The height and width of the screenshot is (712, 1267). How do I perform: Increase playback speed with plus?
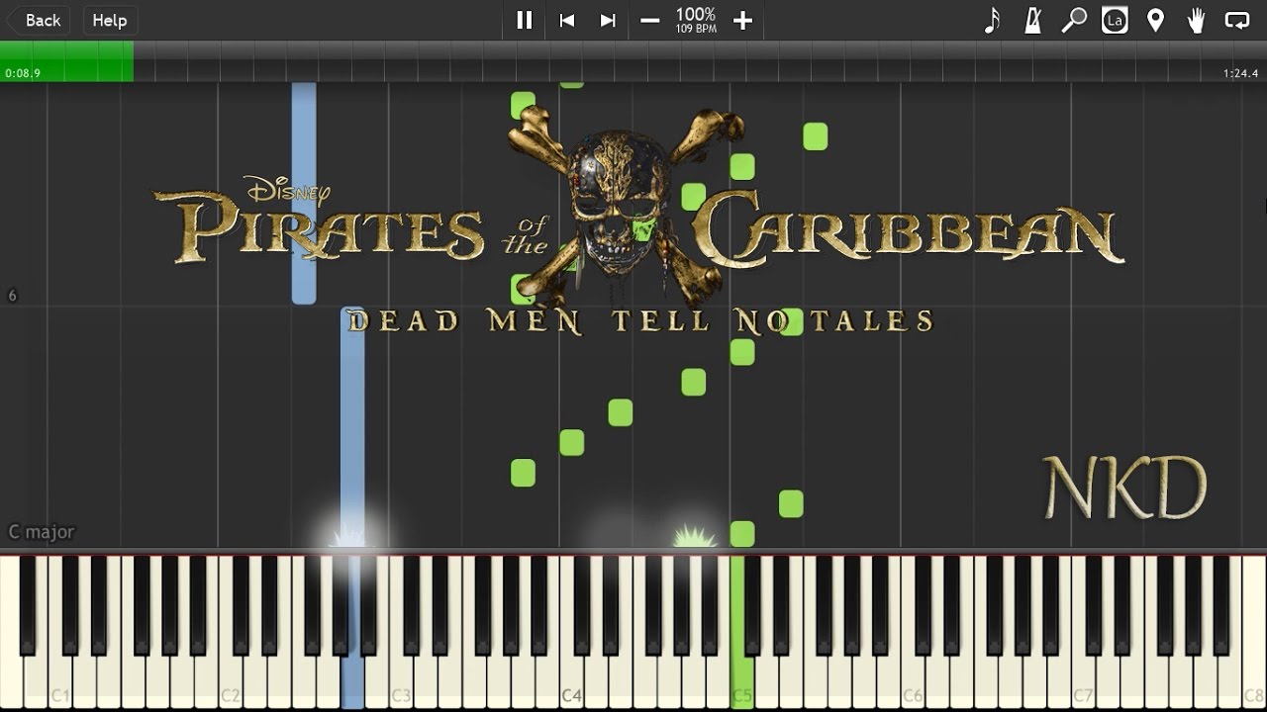[x=743, y=20]
